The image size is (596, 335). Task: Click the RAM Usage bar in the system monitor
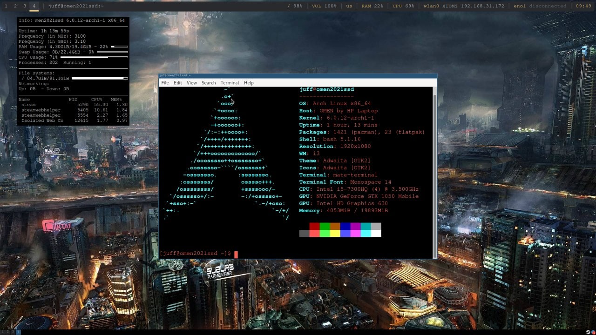click(119, 47)
